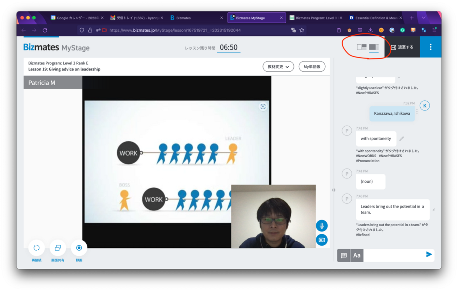This screenshot has width=458, height=291.
Task: Edit tags for "Leaders bring out" message
Action: [434, 210]
